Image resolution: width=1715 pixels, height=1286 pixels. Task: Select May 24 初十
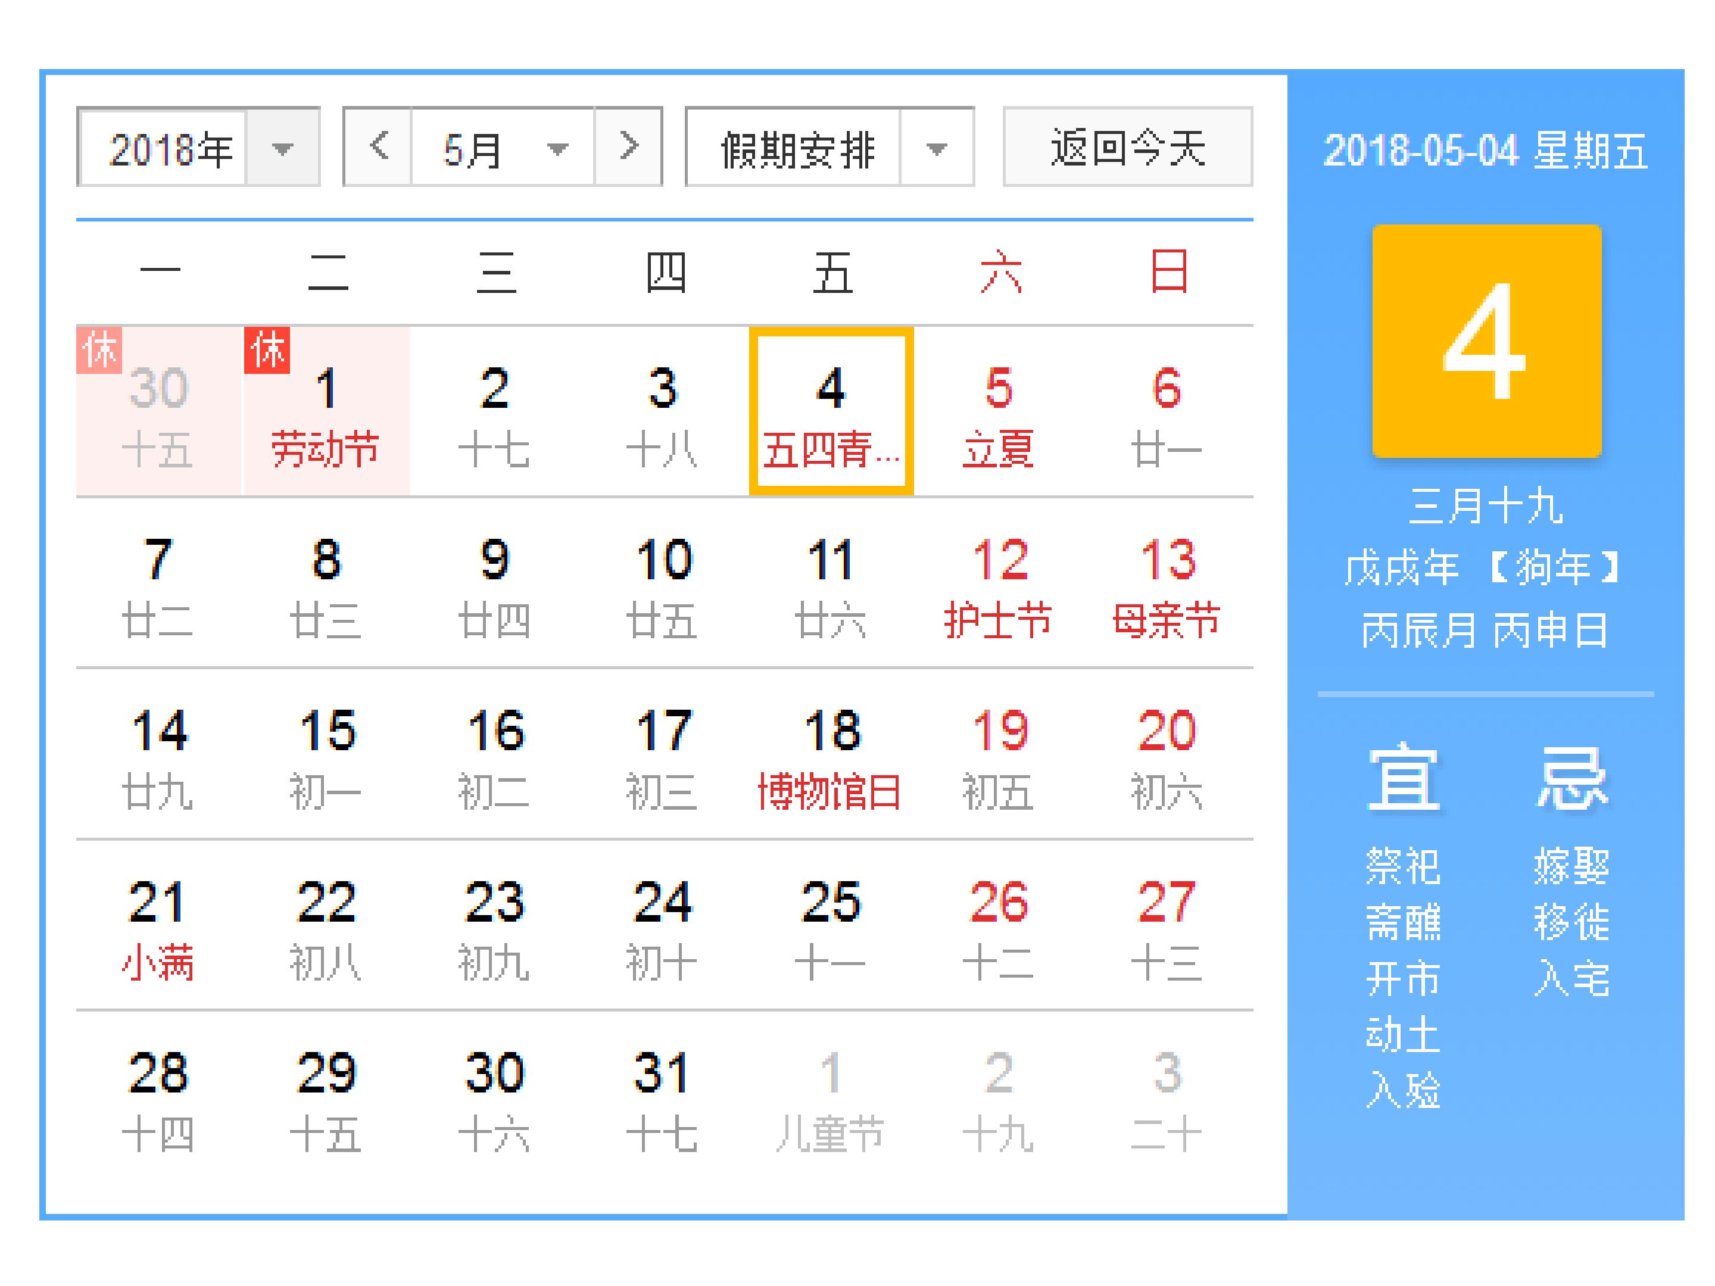point(663,926)
